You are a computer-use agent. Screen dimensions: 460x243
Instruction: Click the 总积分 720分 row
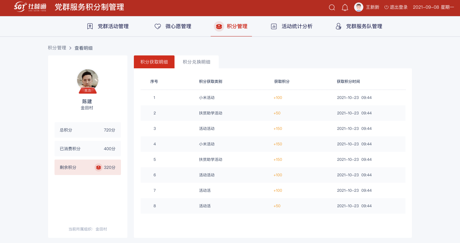88,130
